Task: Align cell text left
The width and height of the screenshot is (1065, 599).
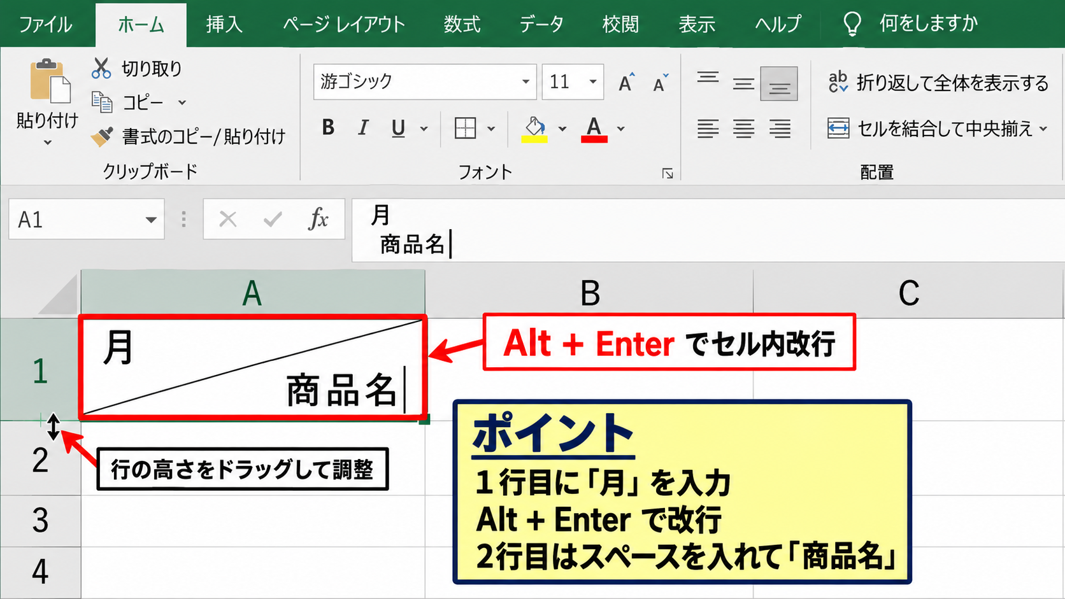Action: 708,129
